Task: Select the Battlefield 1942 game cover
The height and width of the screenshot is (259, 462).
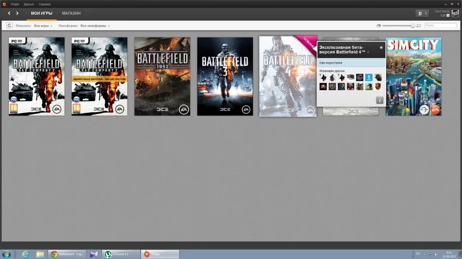Action: (x=162, y=76)
